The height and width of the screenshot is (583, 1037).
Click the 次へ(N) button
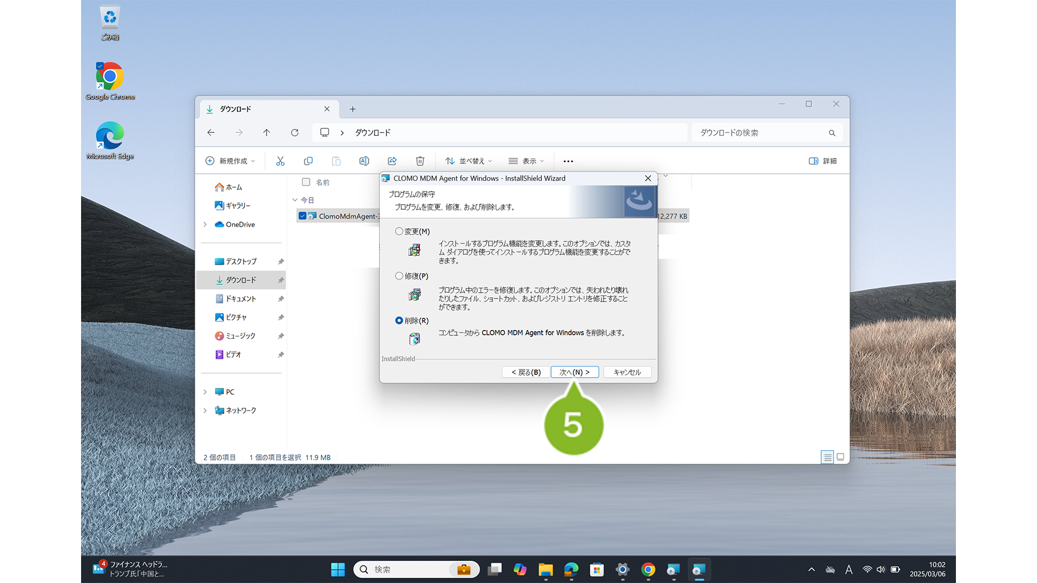click(x=574, y=372)
